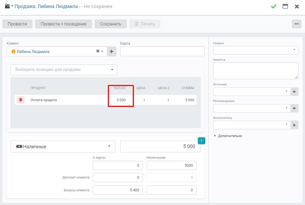Add new client with plus button

click(111, 51)
